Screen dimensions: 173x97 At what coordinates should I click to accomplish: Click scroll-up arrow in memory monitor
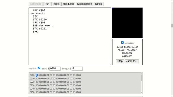[142, 74]
